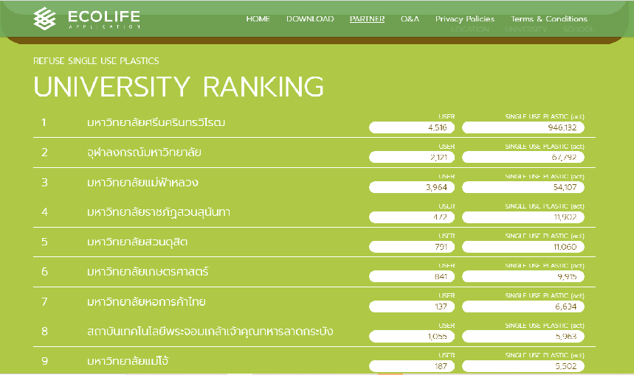Screen dimensions: 634x375
Task: Select rank 4 มหาวิทยาลัยราชภัฏสวนสุนันทา
Action: 159,212
